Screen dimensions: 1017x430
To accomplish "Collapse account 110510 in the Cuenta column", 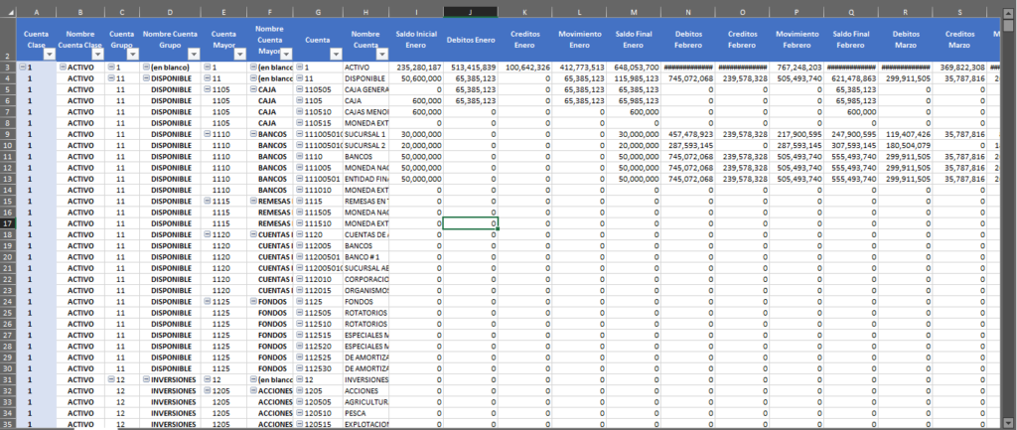I will coord(299,112).
